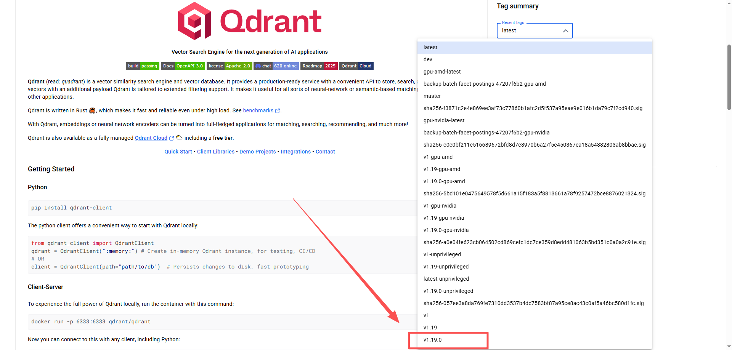Open the Contact link

(x=325, y=152)
